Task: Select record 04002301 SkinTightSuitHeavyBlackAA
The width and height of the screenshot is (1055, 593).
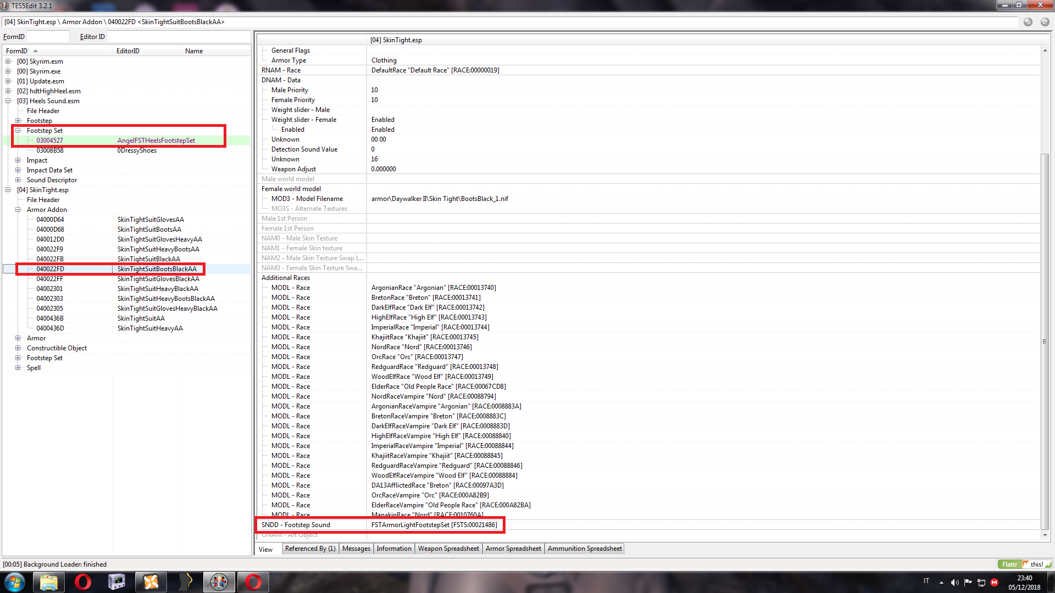Action: click(x=126, y=289)
